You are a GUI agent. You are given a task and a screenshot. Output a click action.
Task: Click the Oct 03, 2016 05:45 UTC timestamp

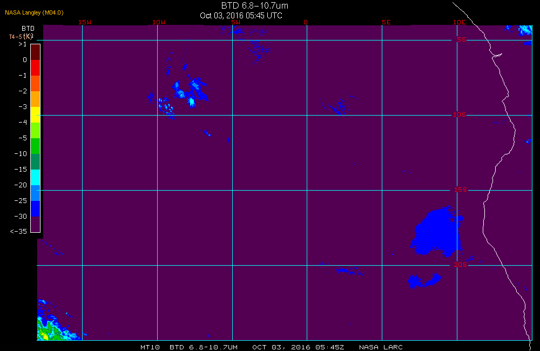click(x=241, y=16)
